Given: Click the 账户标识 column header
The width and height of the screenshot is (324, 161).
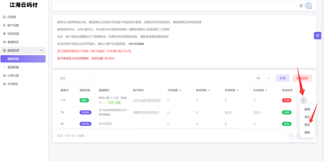Looking at the screenshot, I should coord(138,90).
